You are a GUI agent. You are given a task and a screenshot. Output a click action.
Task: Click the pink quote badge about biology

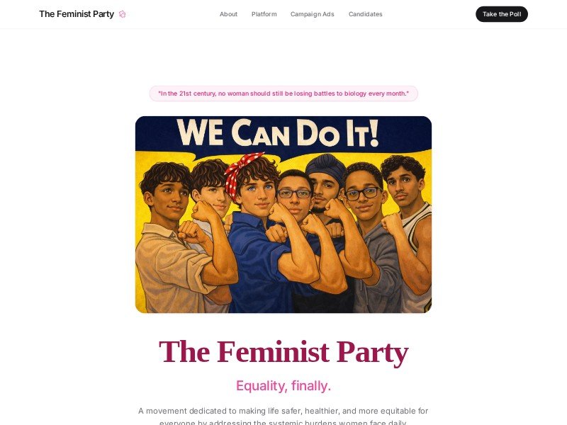tap(283, 93)
